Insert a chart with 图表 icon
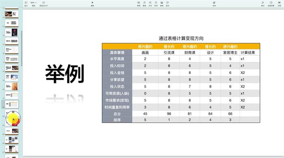The image size is (284, 158). coord(144,3)
